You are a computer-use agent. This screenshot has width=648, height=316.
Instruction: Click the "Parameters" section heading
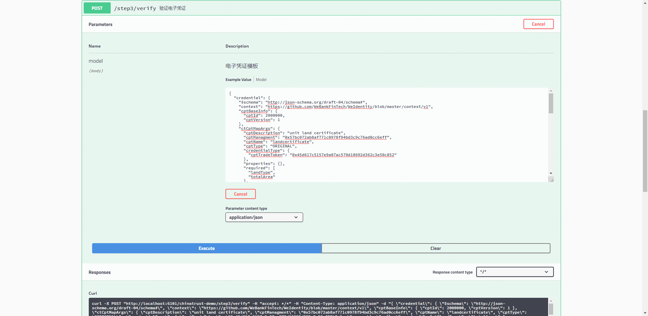coord(101,25)
